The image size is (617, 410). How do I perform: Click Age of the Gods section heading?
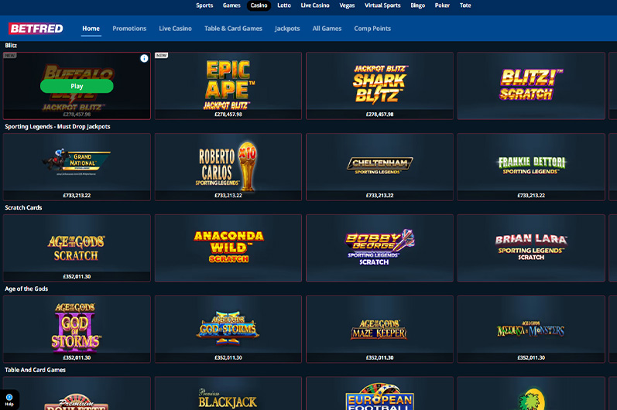(26, 289)
